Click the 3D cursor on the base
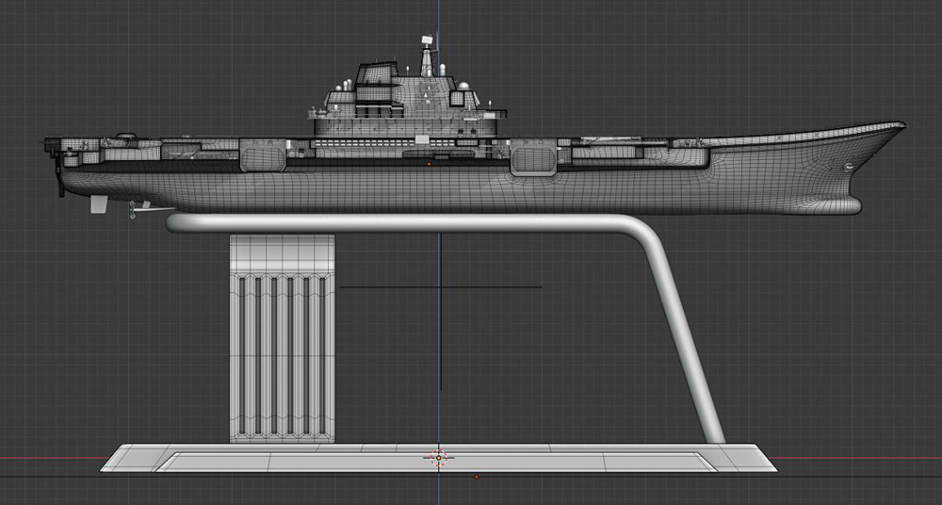 [x=438, y=458]
